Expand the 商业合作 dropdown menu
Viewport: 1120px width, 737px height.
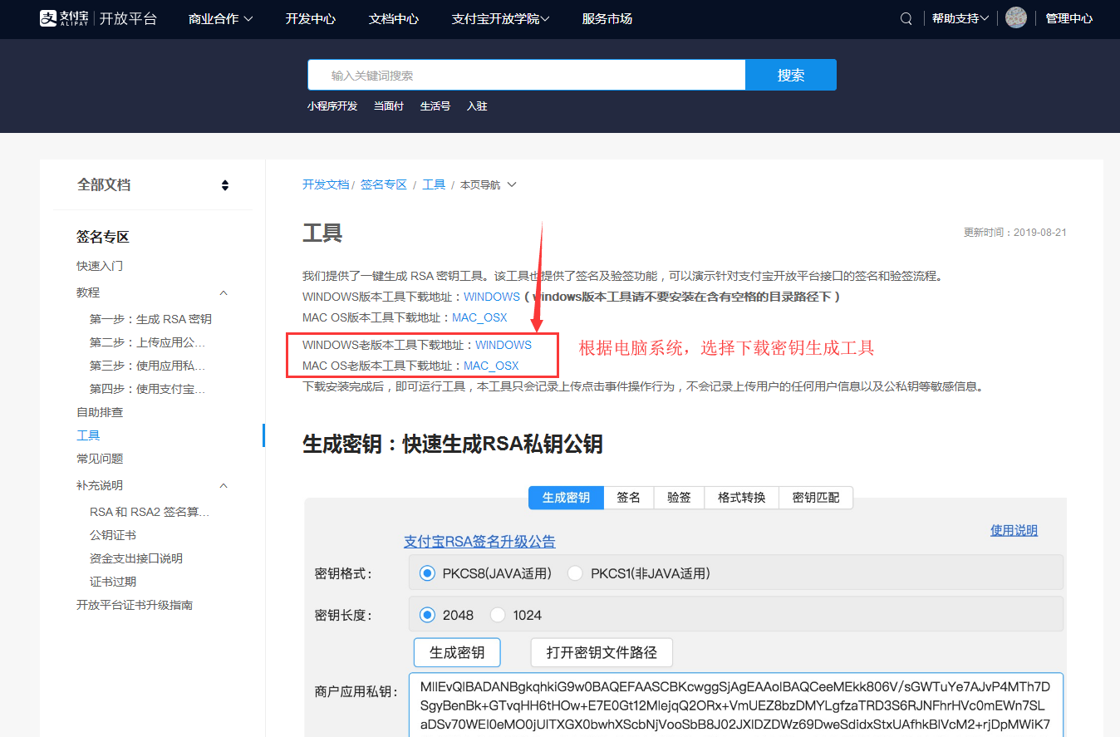pos(221,18)
